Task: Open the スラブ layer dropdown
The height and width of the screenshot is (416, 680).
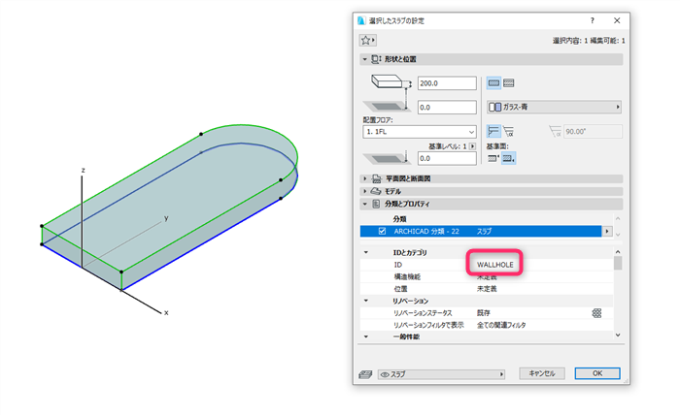Action: 441,374
